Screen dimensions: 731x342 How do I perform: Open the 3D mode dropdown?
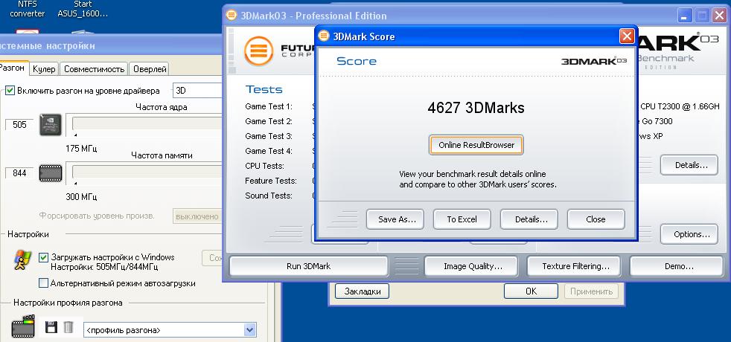pos(198,90)
